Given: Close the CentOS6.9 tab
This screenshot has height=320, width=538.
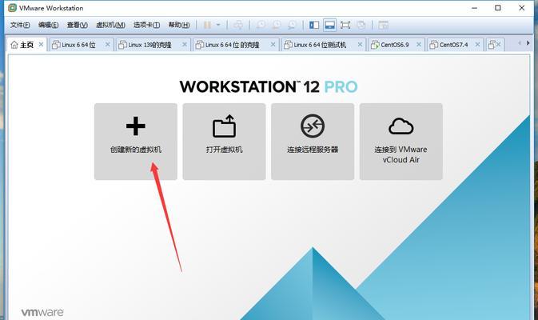Looking at the screenshot, I should coord(419,44).
